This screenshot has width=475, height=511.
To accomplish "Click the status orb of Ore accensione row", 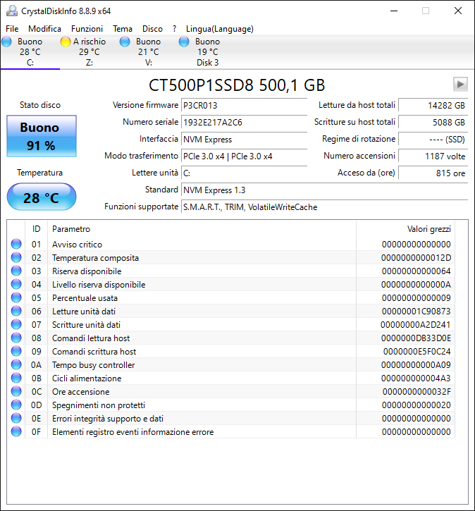I will tap(16, 391).
